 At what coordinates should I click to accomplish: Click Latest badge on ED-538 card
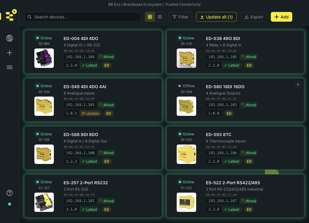232,65
